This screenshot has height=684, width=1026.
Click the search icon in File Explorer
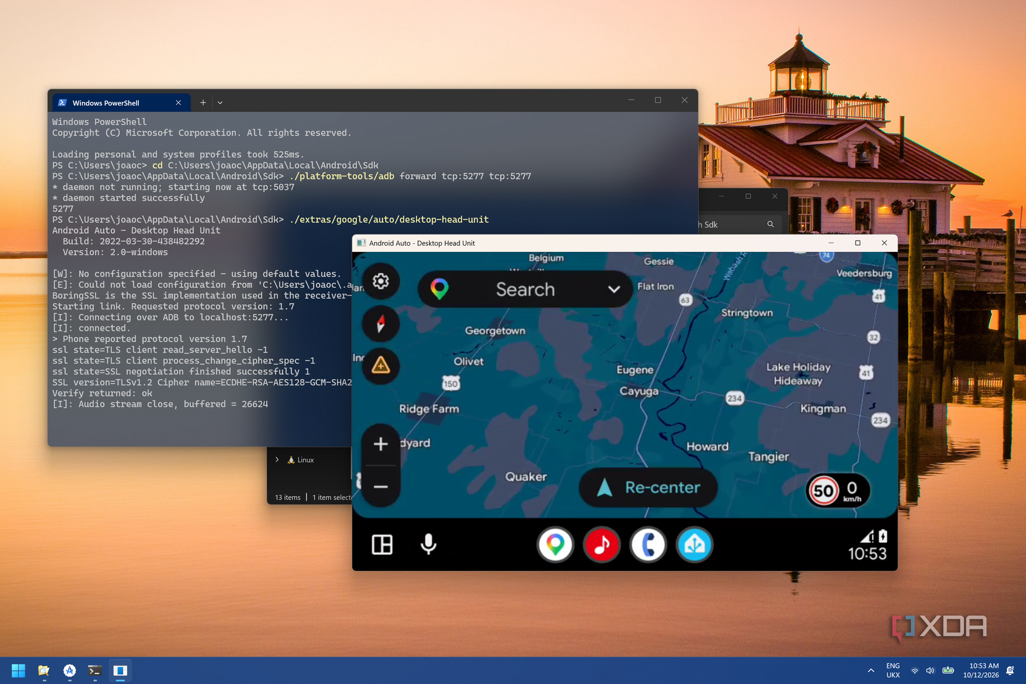(x=770, y=224)
